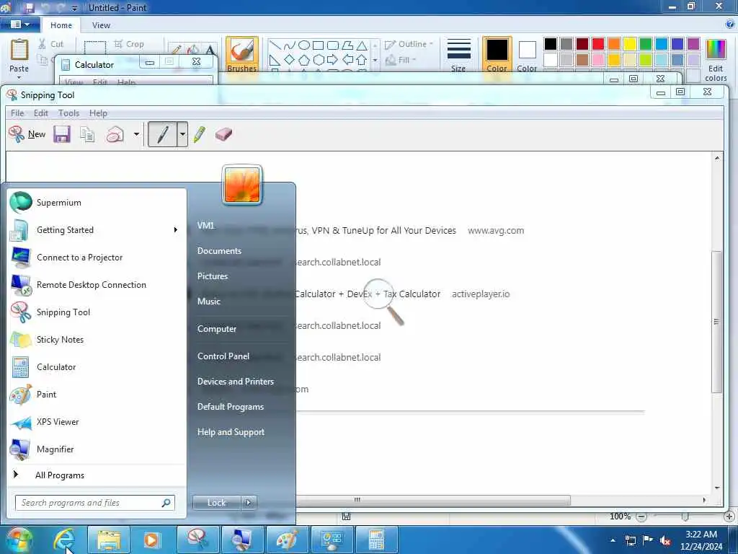This screenshot has width=738, height=554.
Task: Show hidden tray icons arrow
Action: (x=613, y=540)
